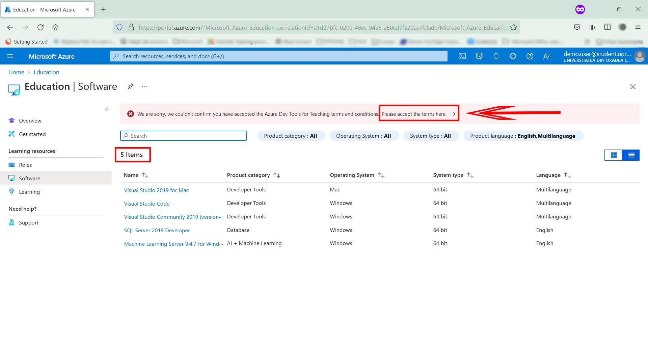Image resolution: width=648 pixels, height=345 pixels.
Task: Click the software Search field
Action: [x=183, y=136]
